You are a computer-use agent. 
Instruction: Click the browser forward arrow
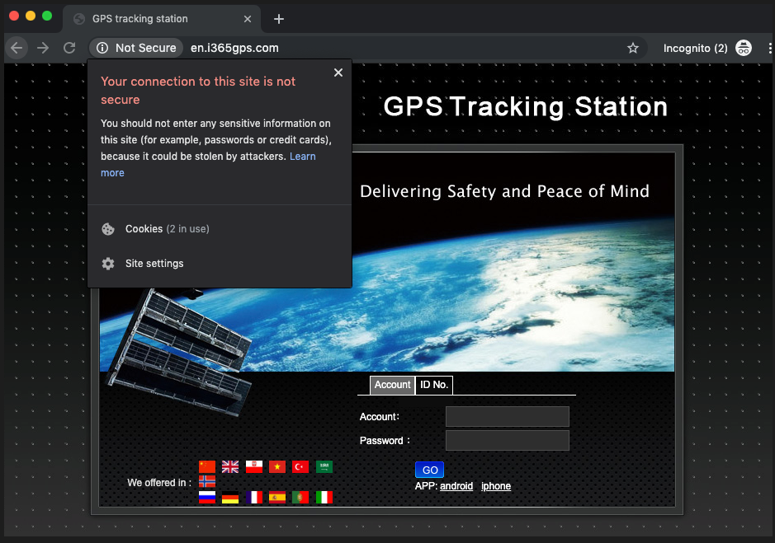click(x=43, y=48)
